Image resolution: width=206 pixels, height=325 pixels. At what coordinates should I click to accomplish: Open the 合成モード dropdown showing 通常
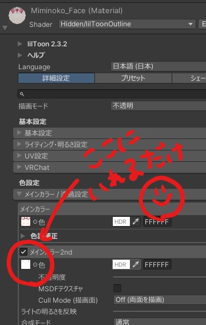160,322
